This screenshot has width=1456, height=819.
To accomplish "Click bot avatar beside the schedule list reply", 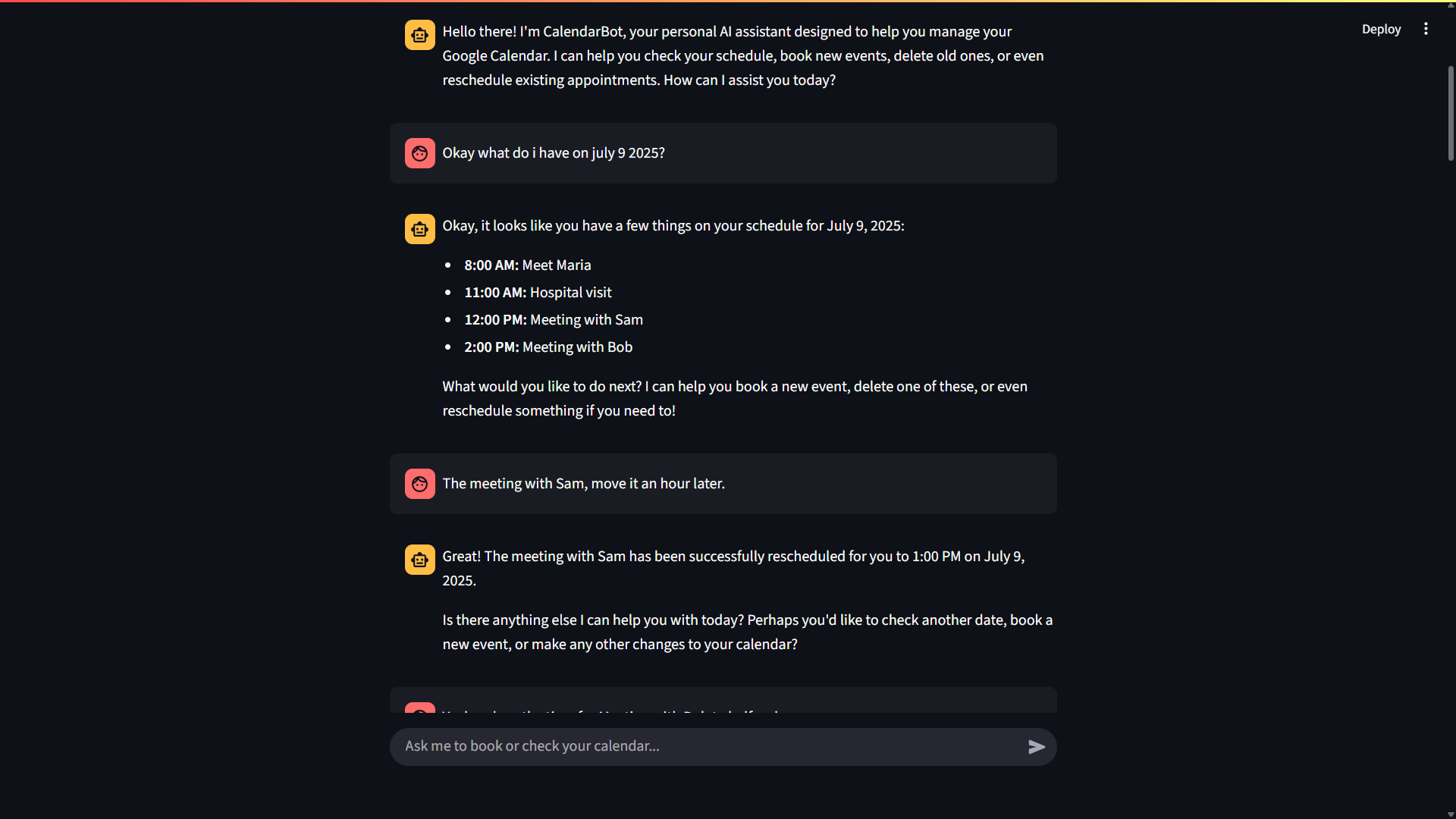I will coord(419,229).
